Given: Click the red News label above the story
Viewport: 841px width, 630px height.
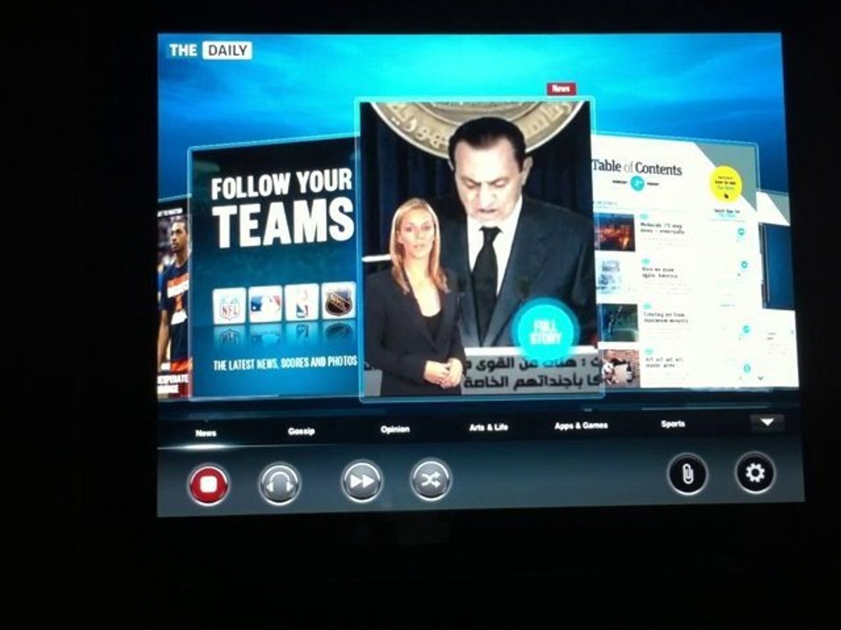Looking at the screenshot, I should (x=561, y=88).
